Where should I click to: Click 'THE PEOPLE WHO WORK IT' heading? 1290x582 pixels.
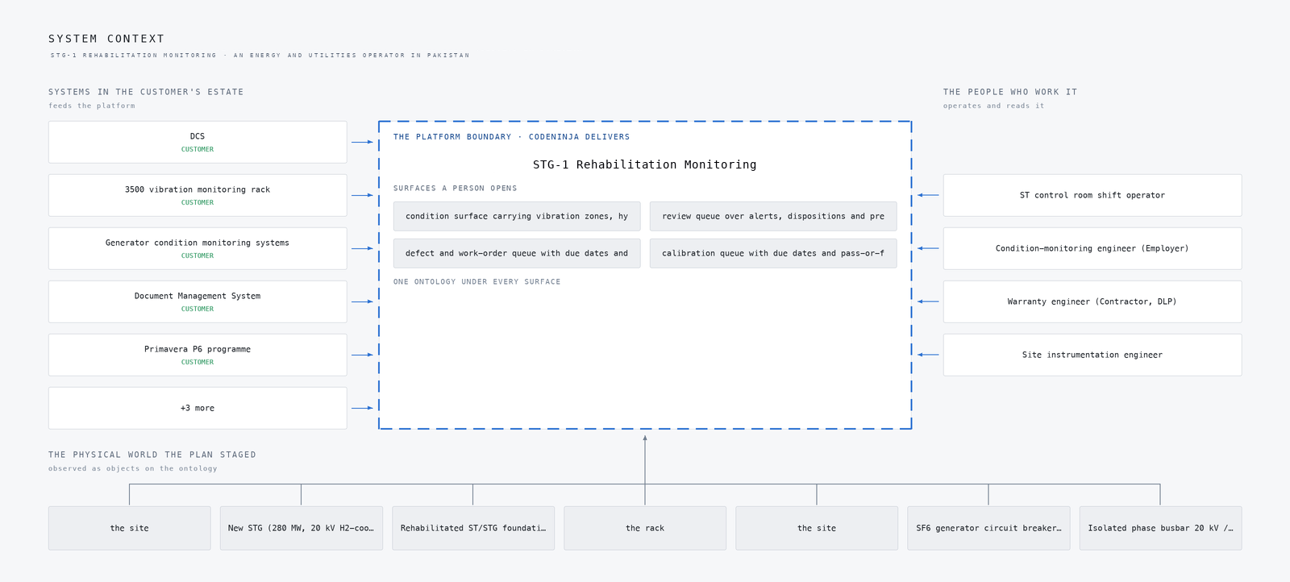(1010, 92)
